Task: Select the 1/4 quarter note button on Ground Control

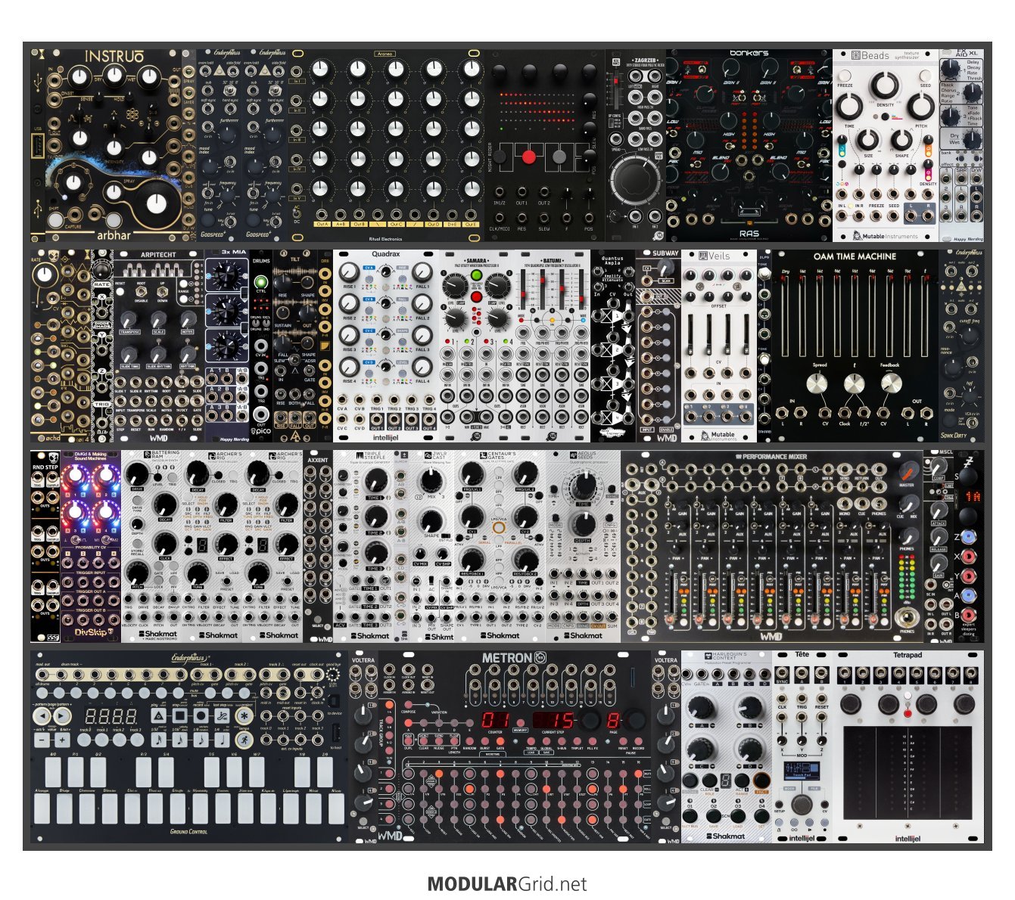Action: (x=222, y=740)
